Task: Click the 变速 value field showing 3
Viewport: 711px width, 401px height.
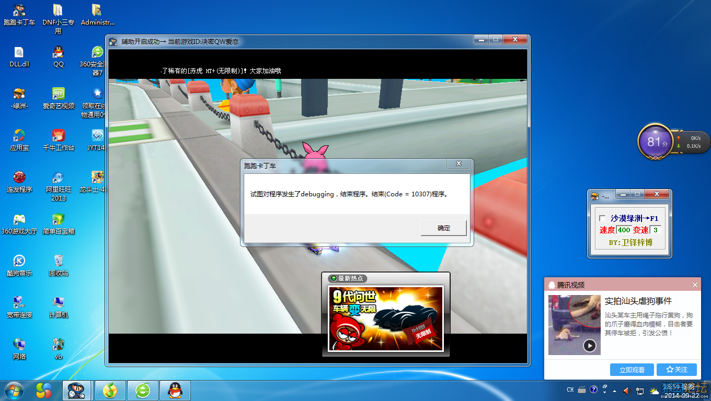Action: coord(656,230)
